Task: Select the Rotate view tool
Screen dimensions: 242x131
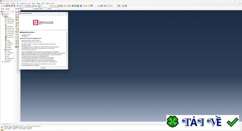Action: 20,6
